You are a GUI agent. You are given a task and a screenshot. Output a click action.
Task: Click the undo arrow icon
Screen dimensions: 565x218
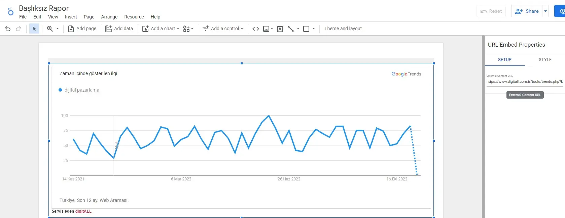coord(8,29)
